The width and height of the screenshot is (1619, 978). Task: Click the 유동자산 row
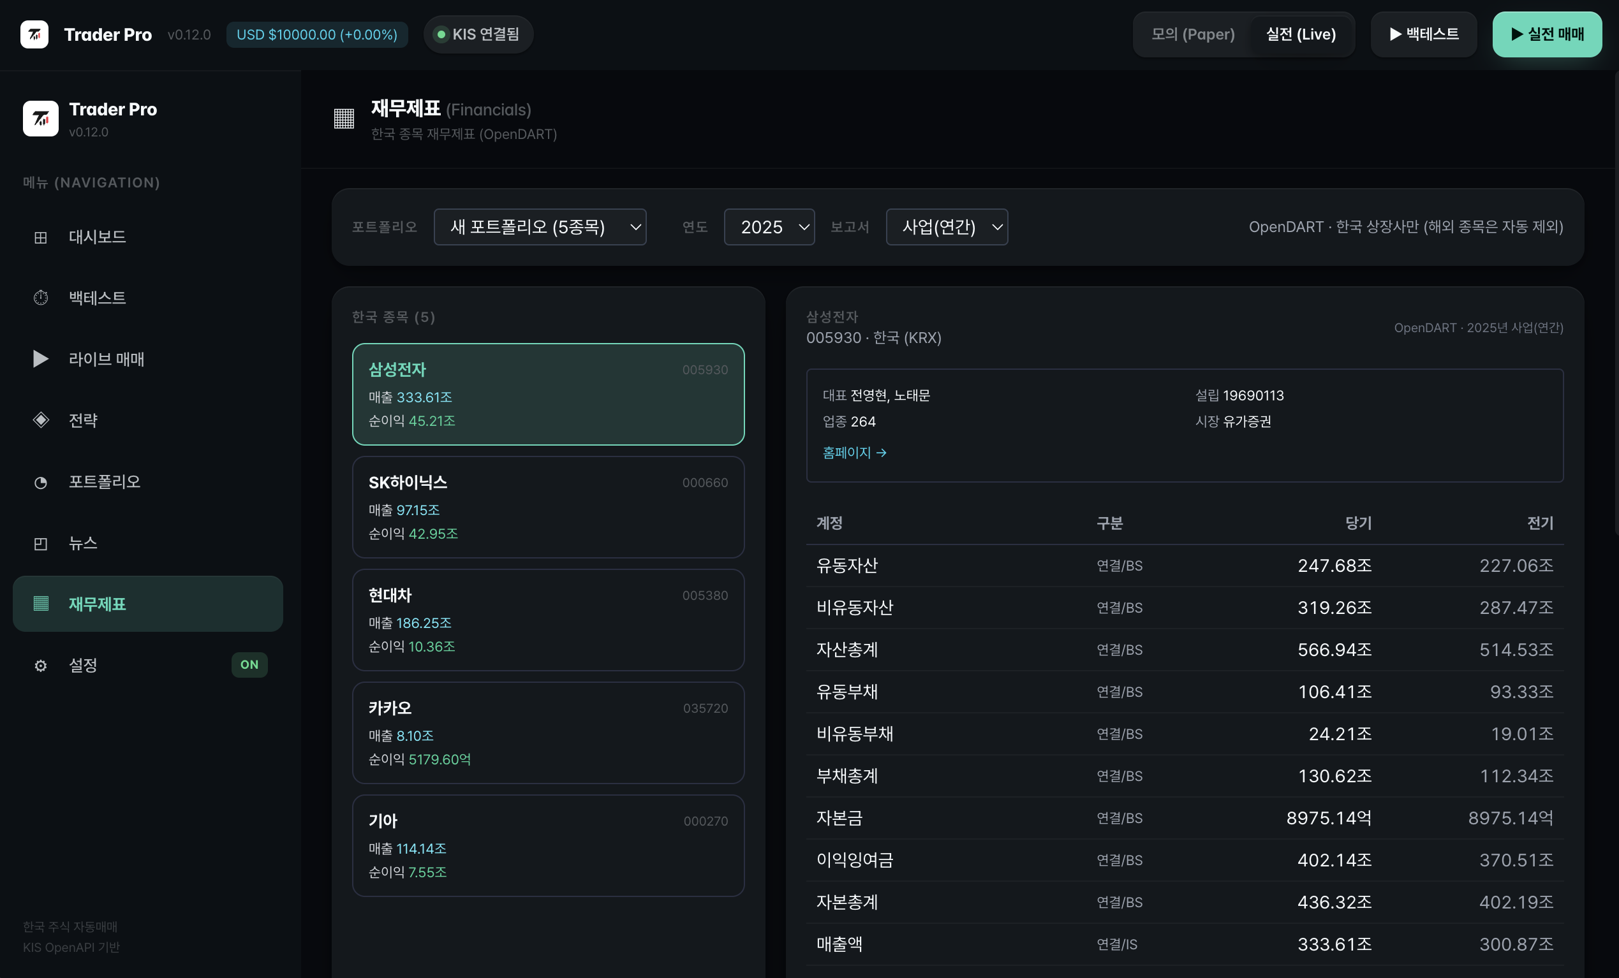(x=1185, y=566)
